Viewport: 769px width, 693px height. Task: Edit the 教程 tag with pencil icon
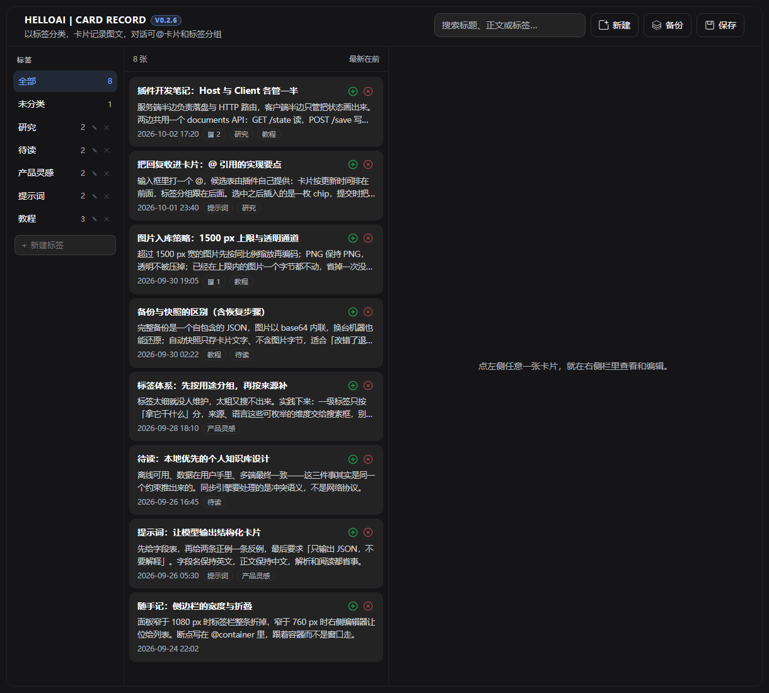pos(95,219)
